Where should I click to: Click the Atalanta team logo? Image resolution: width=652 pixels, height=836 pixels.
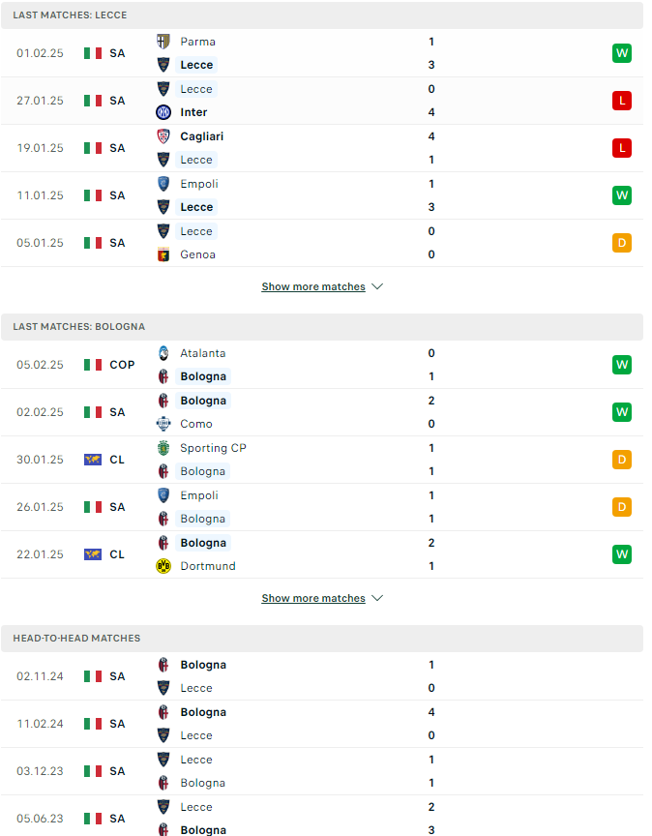(x=163, y=353)
